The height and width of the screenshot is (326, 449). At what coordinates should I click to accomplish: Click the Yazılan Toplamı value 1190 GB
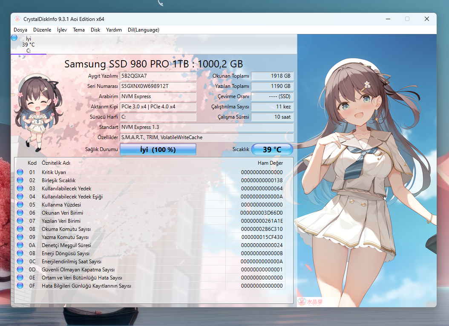[x=272, y=86]
